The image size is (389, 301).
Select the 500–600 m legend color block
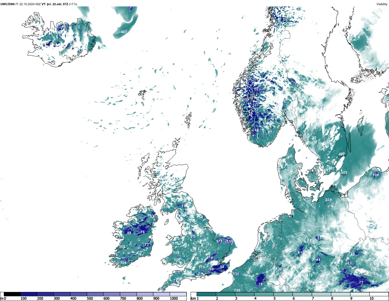[95, 294]
